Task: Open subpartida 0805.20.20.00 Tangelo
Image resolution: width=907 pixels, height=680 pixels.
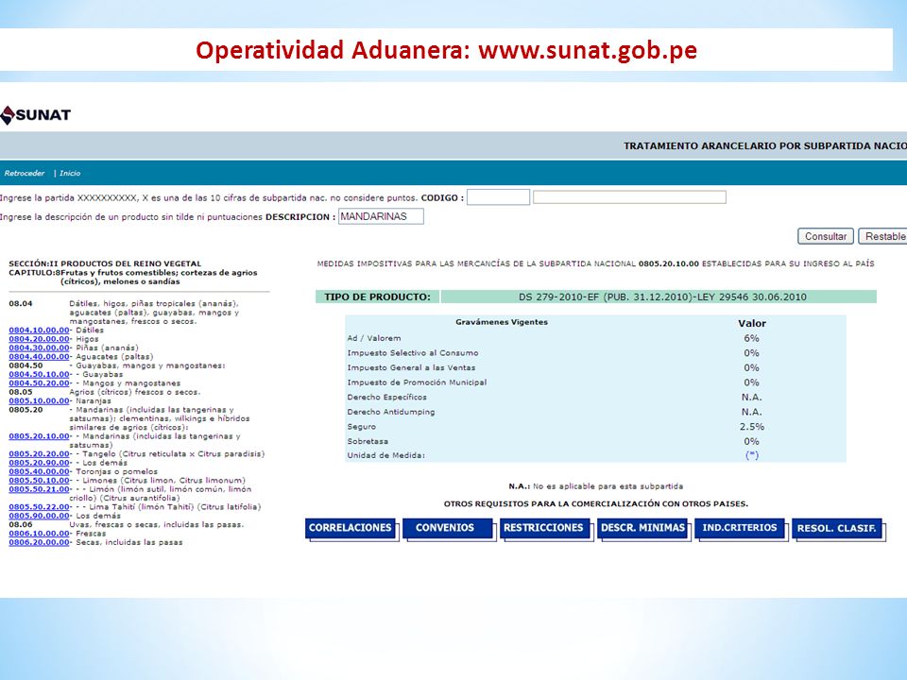Action: [39, 454]
